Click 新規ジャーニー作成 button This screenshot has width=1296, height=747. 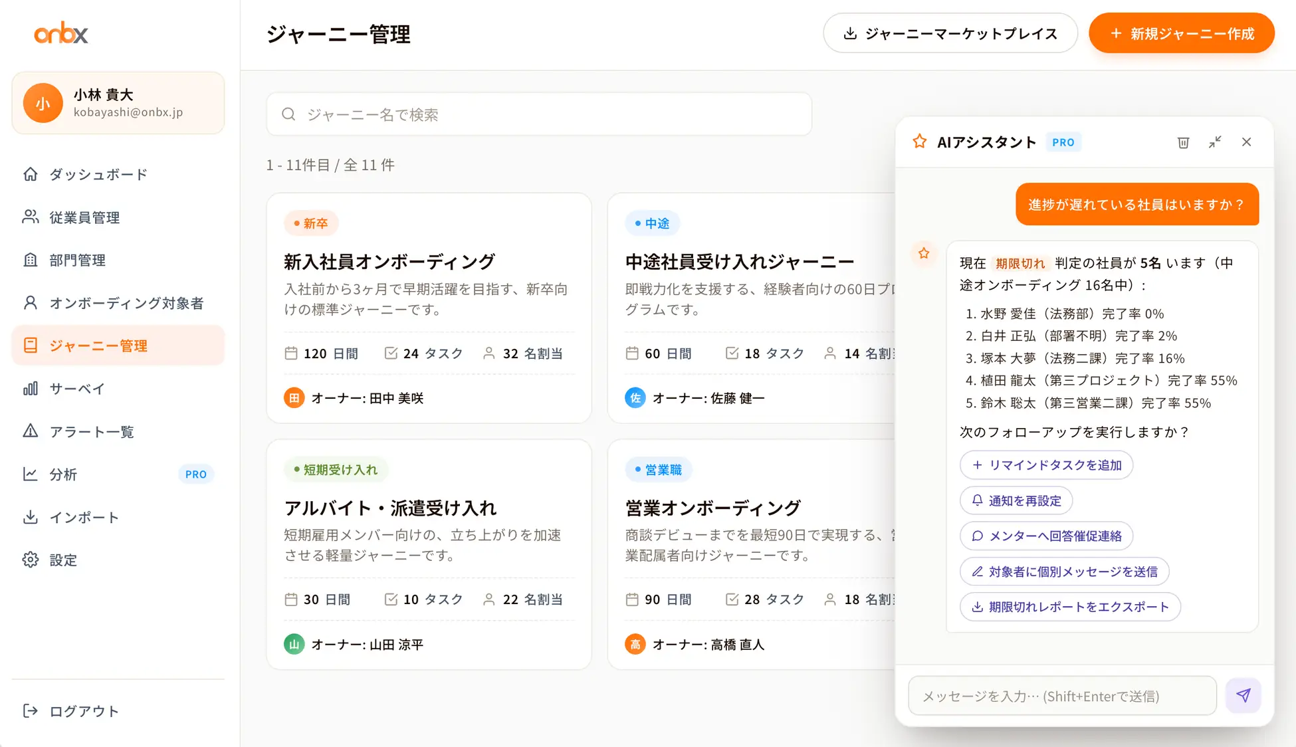1181,33
